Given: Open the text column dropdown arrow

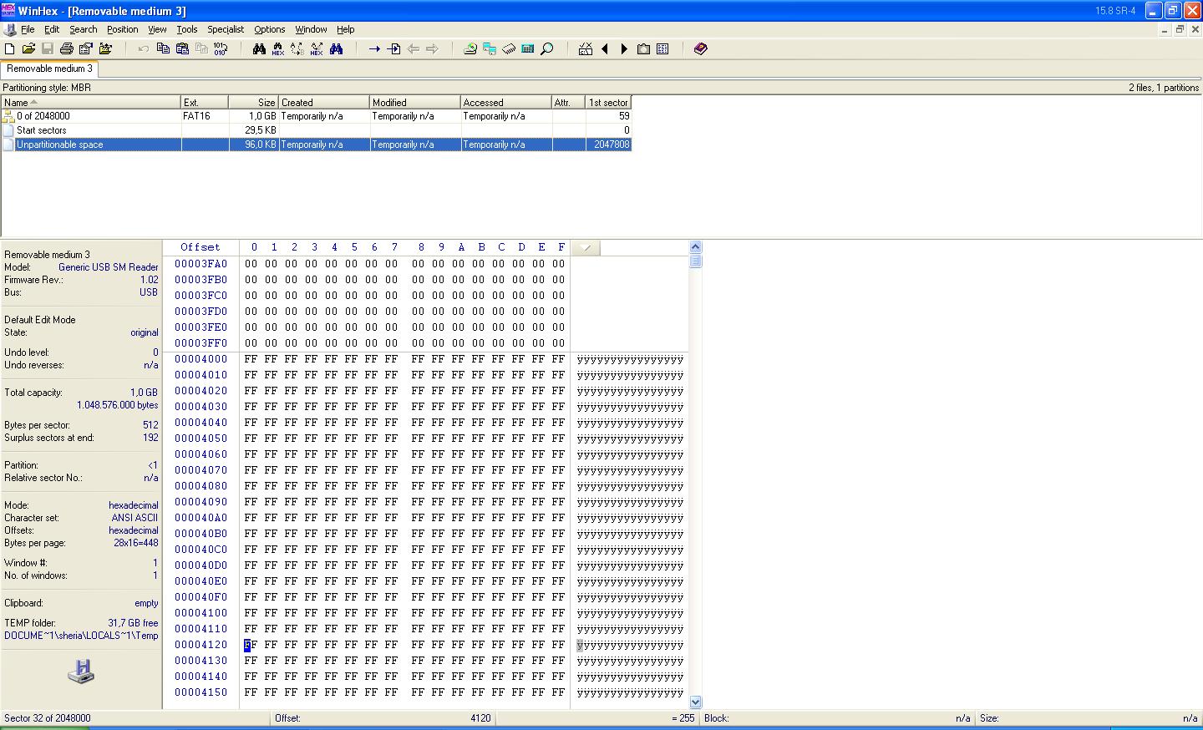Looking at the screenshot, I should (586, 248).
